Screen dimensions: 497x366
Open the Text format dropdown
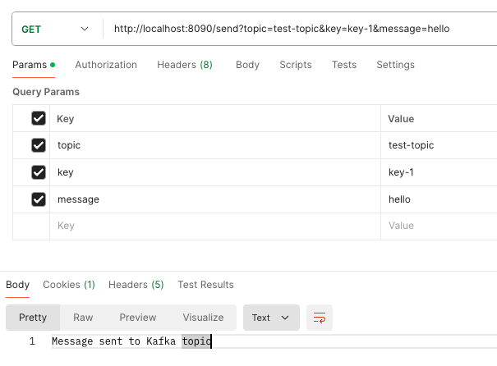pos(271,318)
